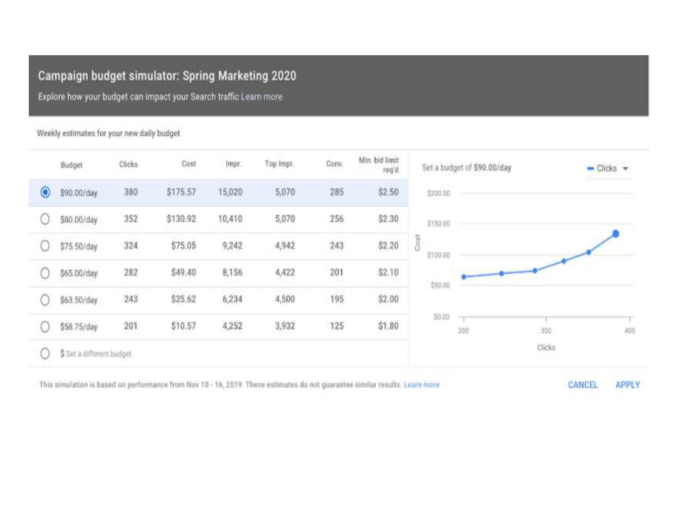Viewport: 696px width, 522px height.
Task: Open the Clicks metric dropdown
Action: pos(606,168)
